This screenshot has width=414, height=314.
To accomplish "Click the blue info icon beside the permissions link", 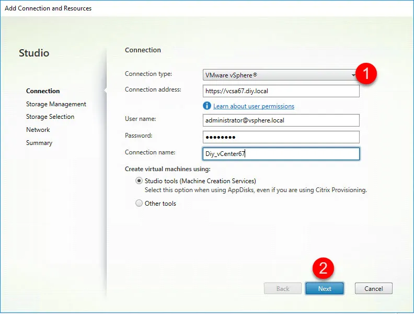I will [207, 106].
